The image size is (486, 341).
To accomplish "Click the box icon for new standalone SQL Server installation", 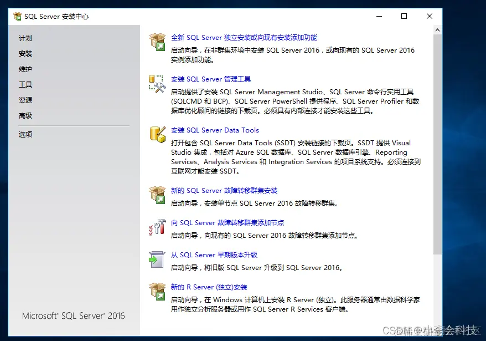I will (157, 42).
